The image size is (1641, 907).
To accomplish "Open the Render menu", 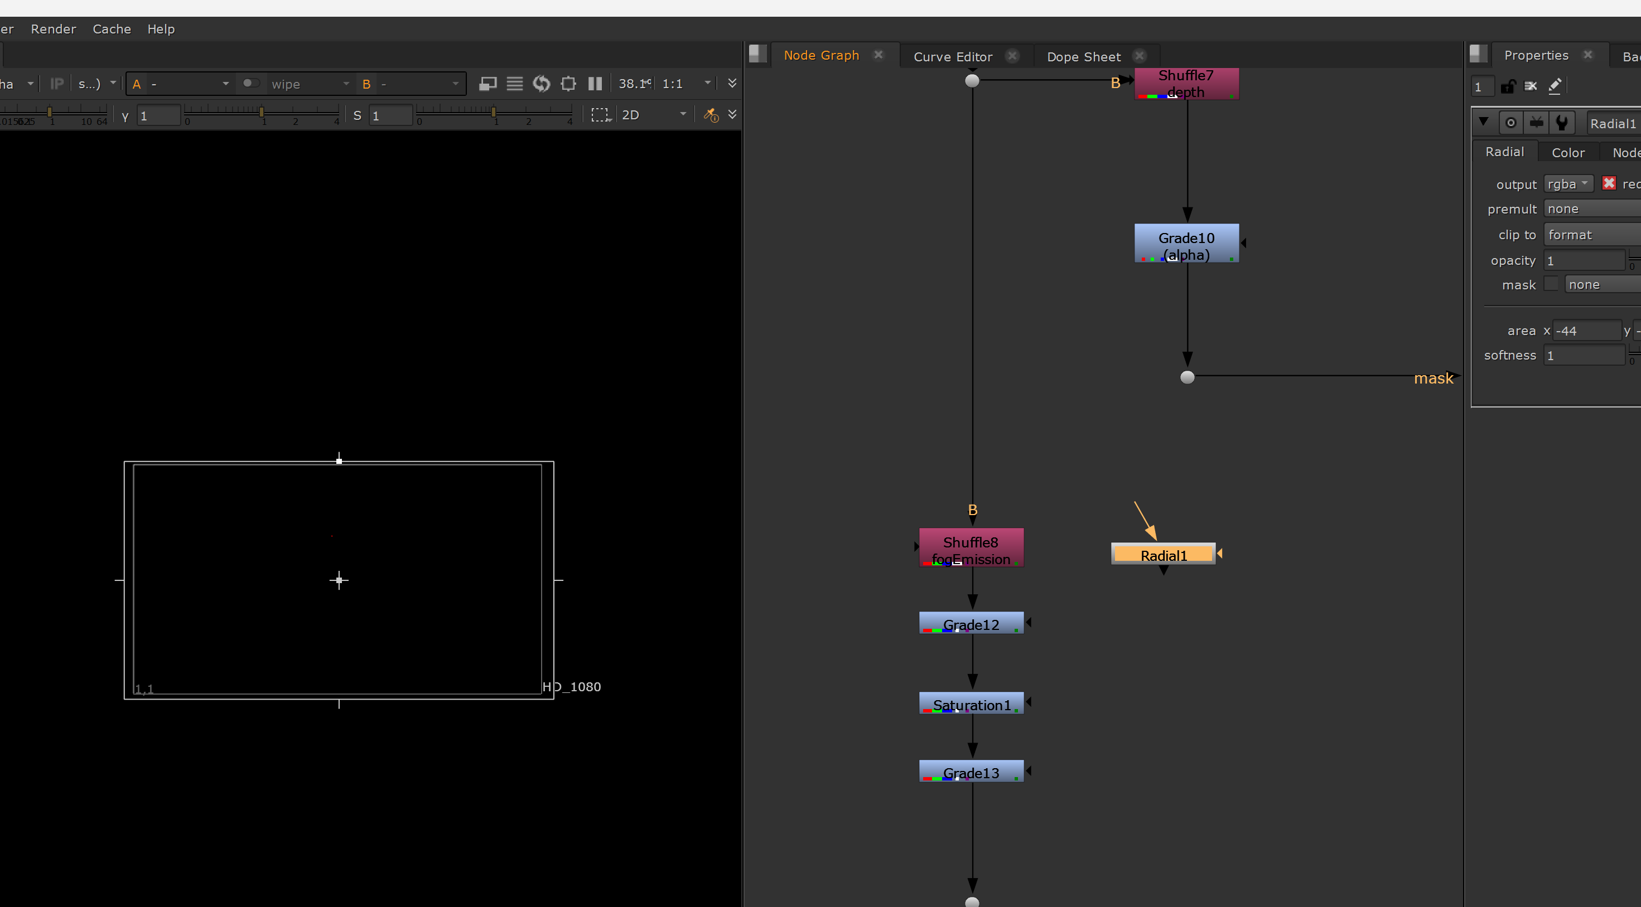I will [x=54, y=28].
